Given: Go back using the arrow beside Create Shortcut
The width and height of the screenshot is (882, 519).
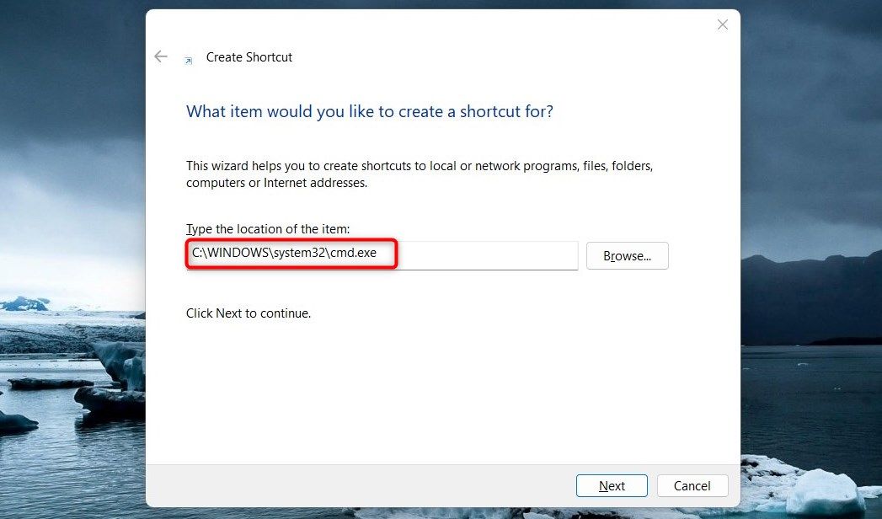Looking at the screenshot, I should click(x=161, y=56).
